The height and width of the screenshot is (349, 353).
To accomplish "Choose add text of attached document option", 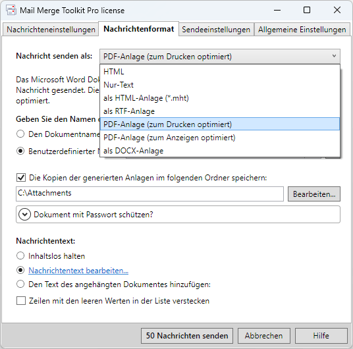I will coord(20,284).
